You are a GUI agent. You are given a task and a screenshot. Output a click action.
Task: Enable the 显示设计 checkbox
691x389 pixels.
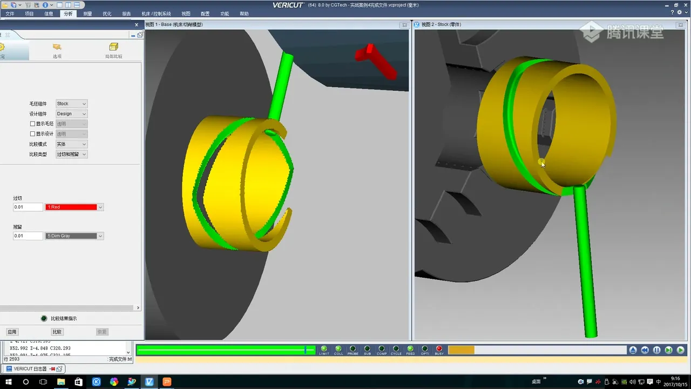(32, 134)
